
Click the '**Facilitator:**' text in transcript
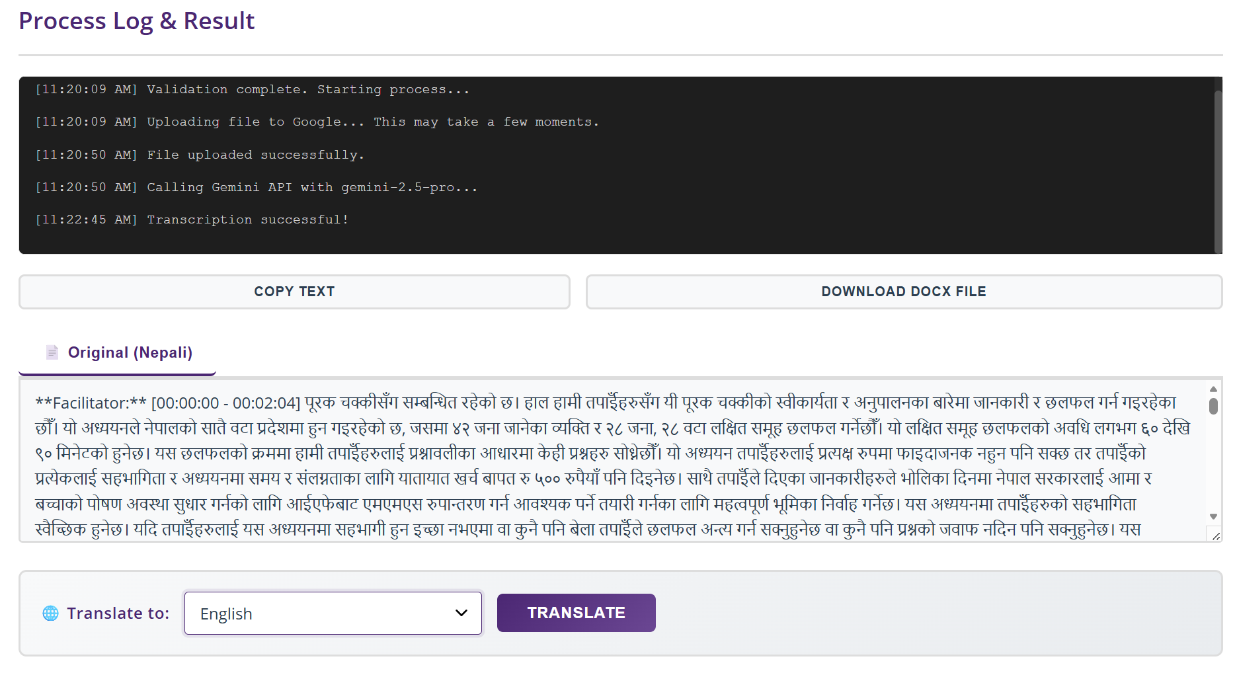91,403
